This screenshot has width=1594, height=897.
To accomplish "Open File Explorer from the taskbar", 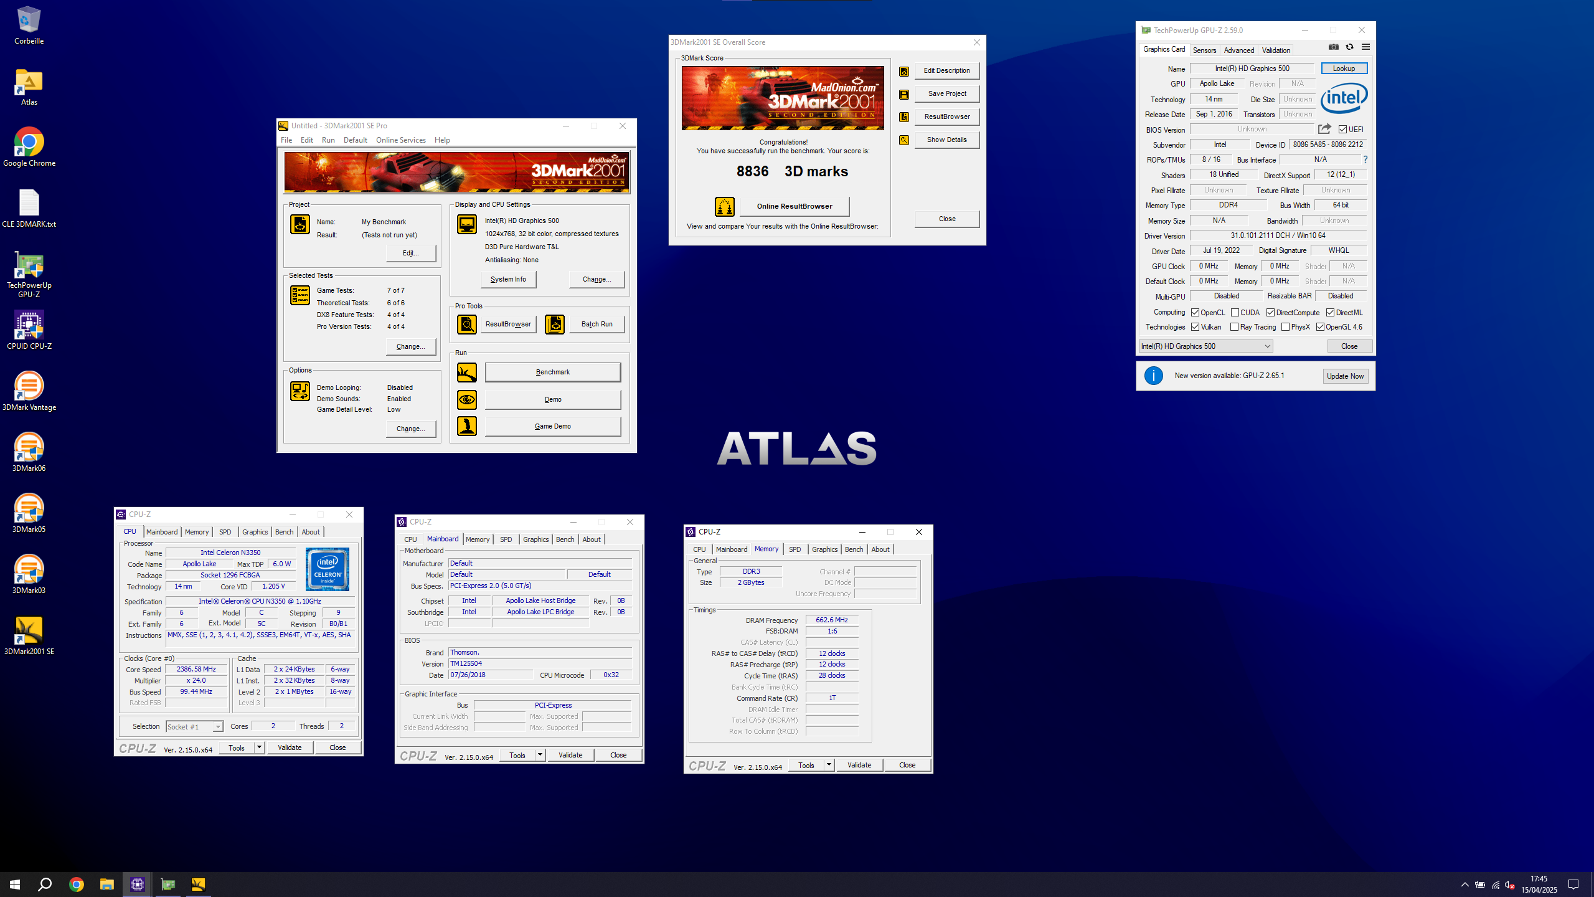I will [107, 885].
